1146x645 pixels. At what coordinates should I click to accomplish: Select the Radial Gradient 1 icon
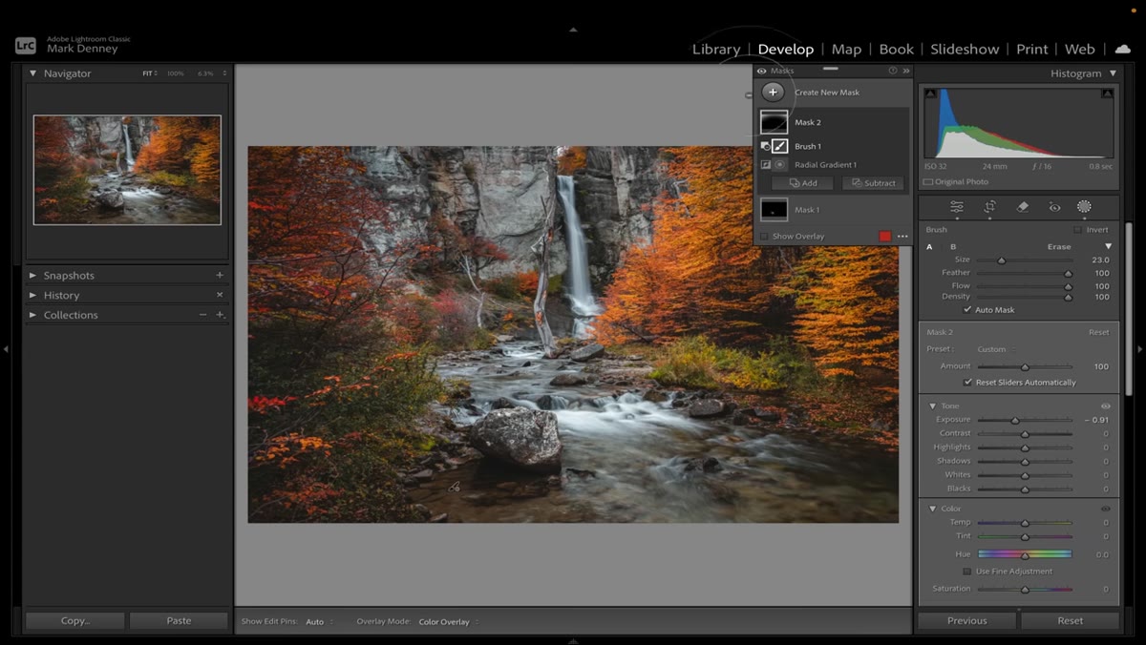pos(779,165)
